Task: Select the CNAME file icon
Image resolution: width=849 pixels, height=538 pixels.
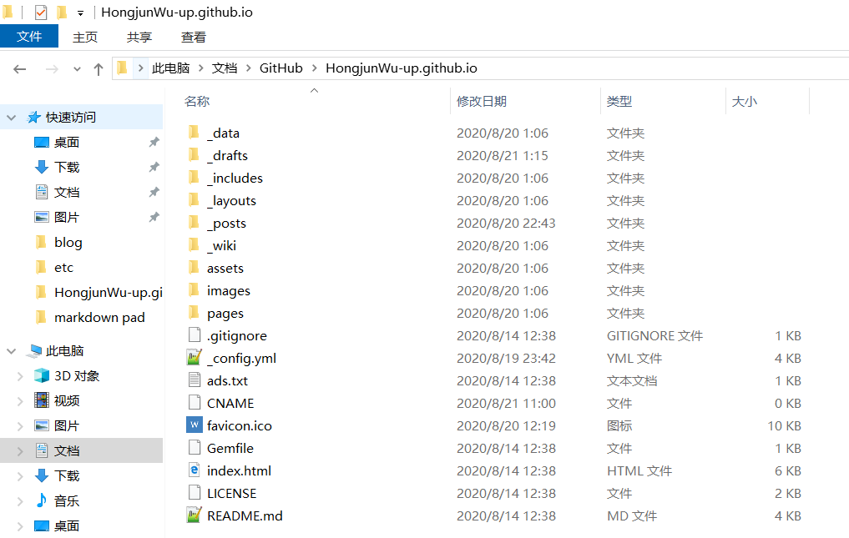Action: tap(195, 403)
